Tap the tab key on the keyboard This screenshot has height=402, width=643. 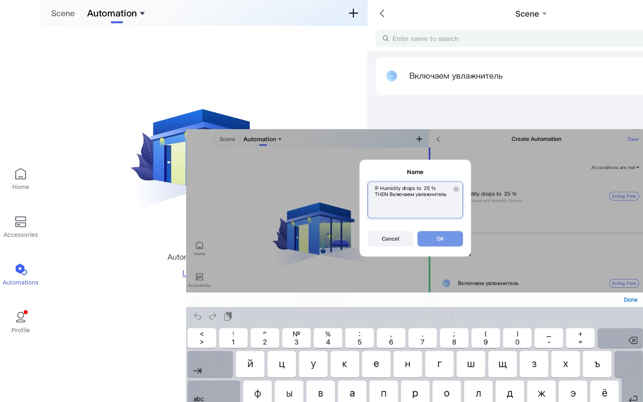(x=210, y=364)
